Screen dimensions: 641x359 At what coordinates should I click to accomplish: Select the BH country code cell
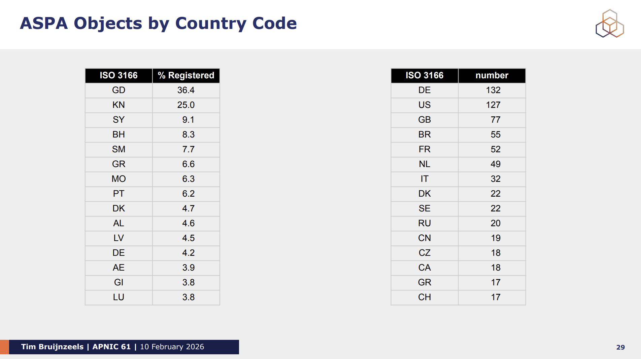point(119,134)
